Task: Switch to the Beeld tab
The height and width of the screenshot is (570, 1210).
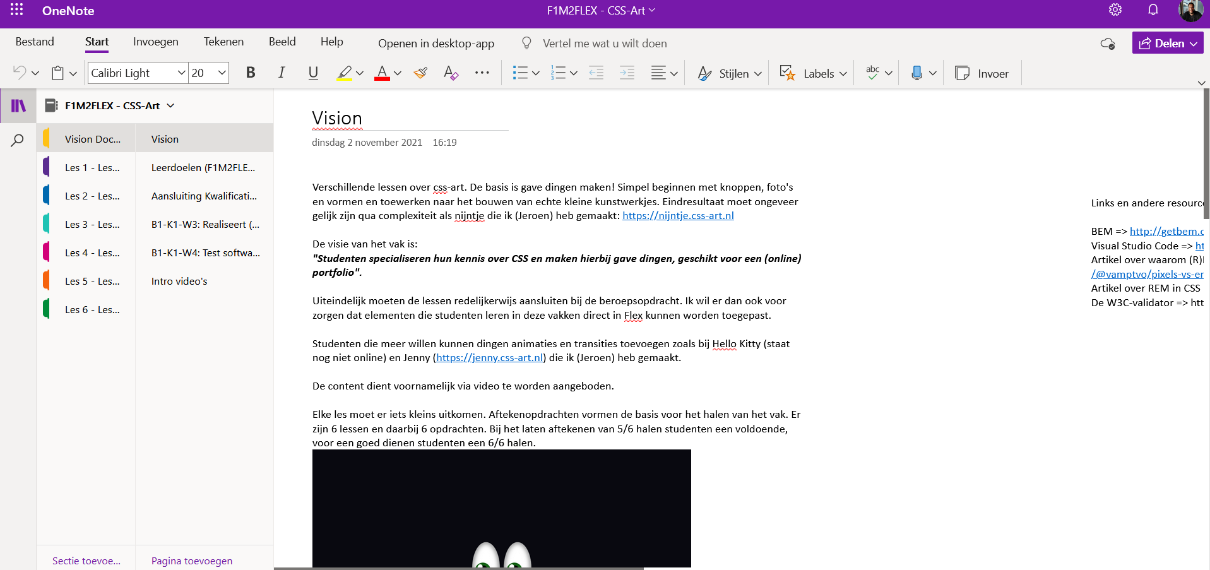Action: click(x=282, y=42)
